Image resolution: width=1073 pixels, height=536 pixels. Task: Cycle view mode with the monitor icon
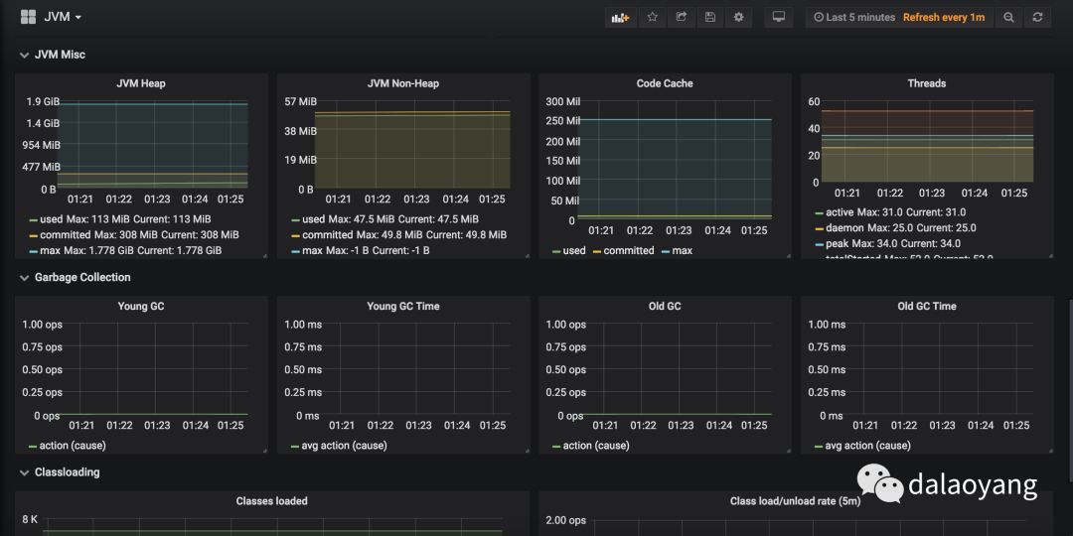pos(779,17)
